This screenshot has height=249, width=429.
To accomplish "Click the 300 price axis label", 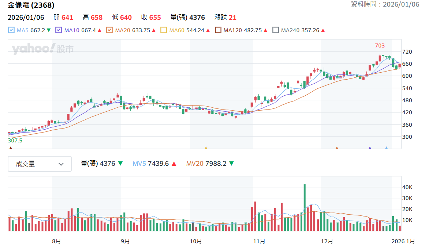I will [x=407, y=137].
